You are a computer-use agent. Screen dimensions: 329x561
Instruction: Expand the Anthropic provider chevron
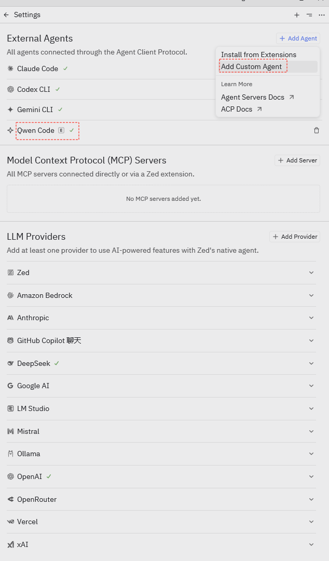(311, 318)
